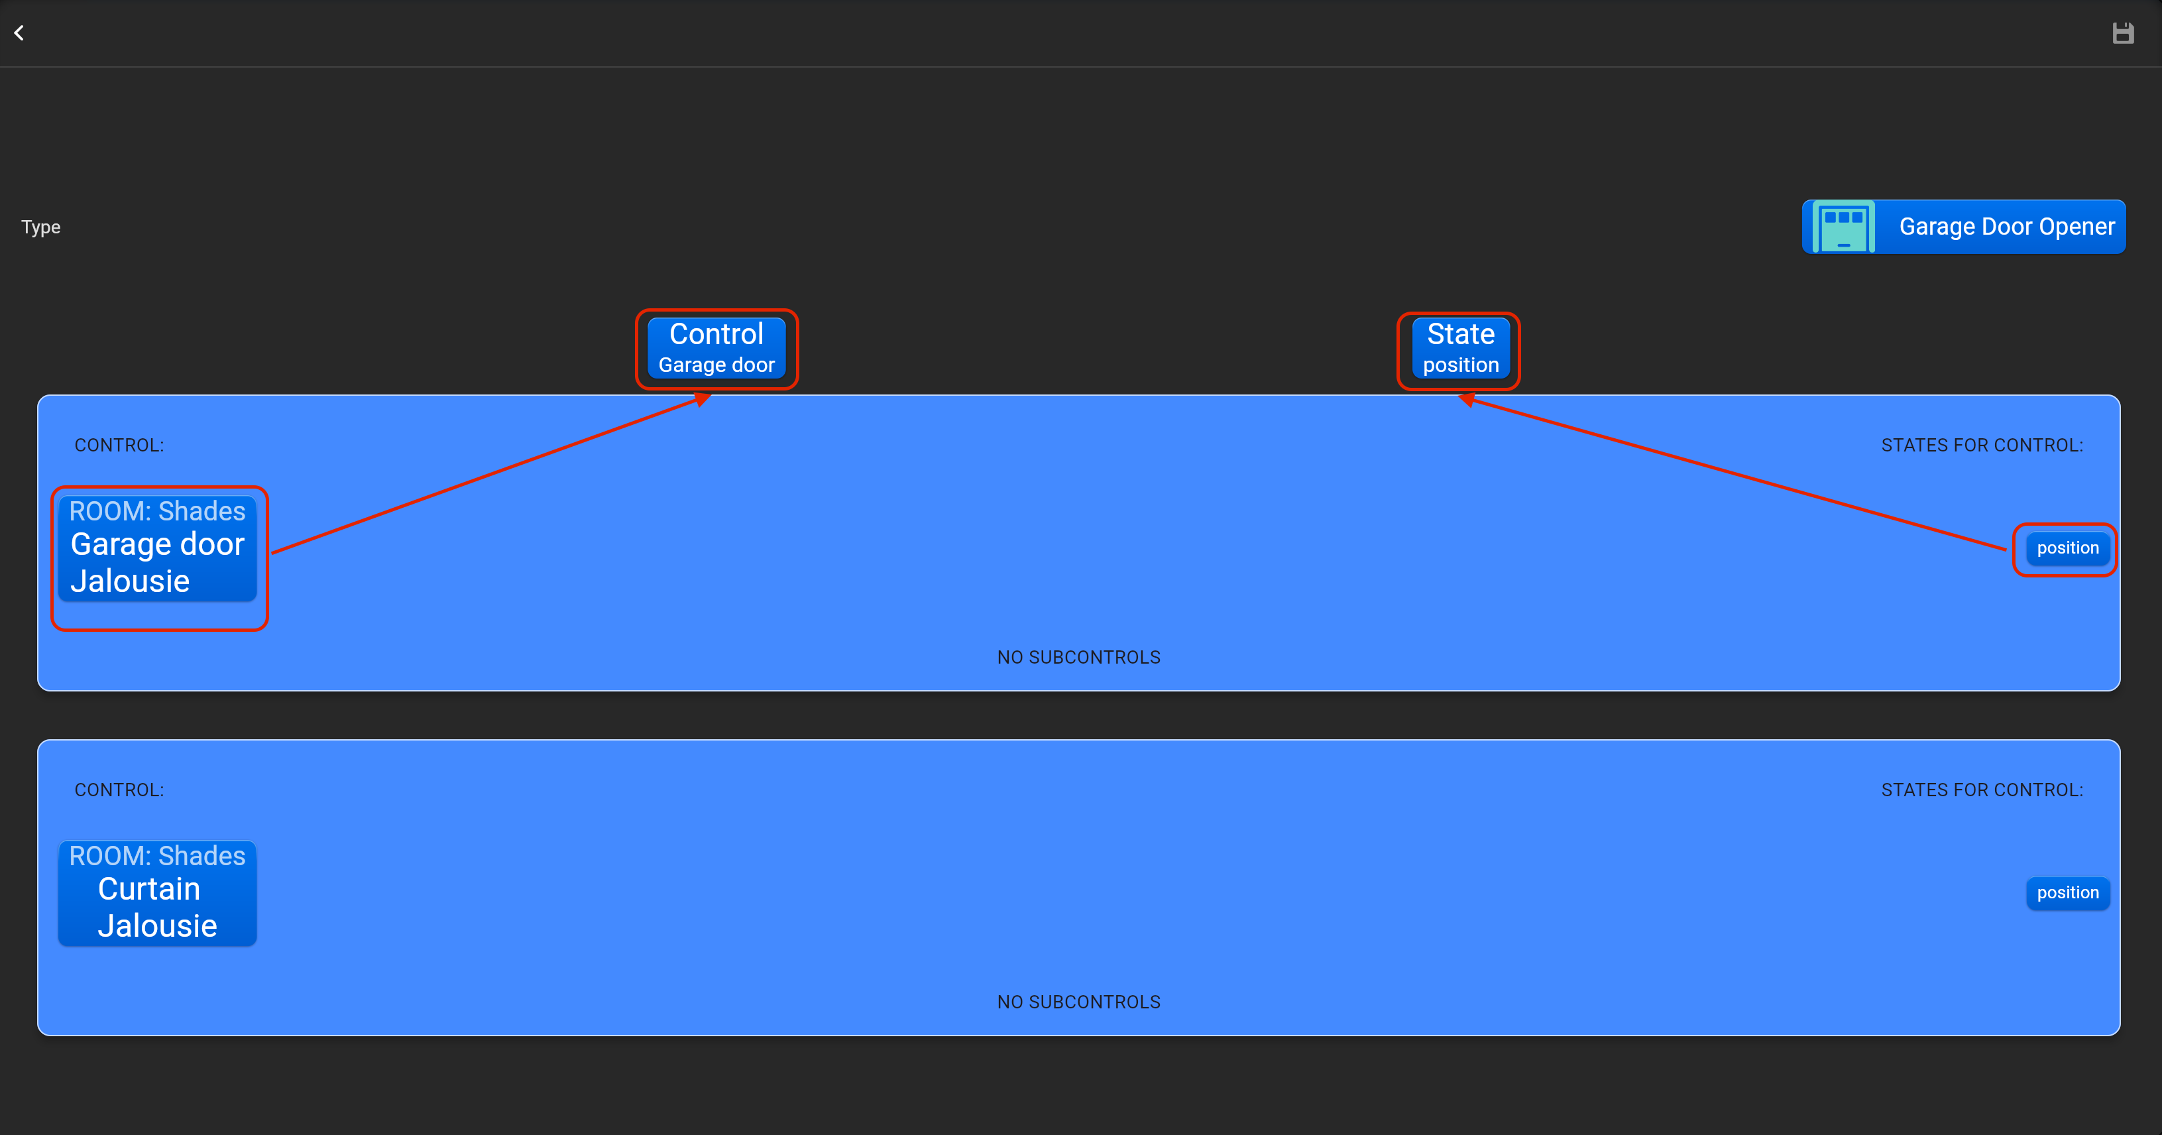Click the back arrow icon
This screenshot has width=2162, height=1135.
point(19,32)
